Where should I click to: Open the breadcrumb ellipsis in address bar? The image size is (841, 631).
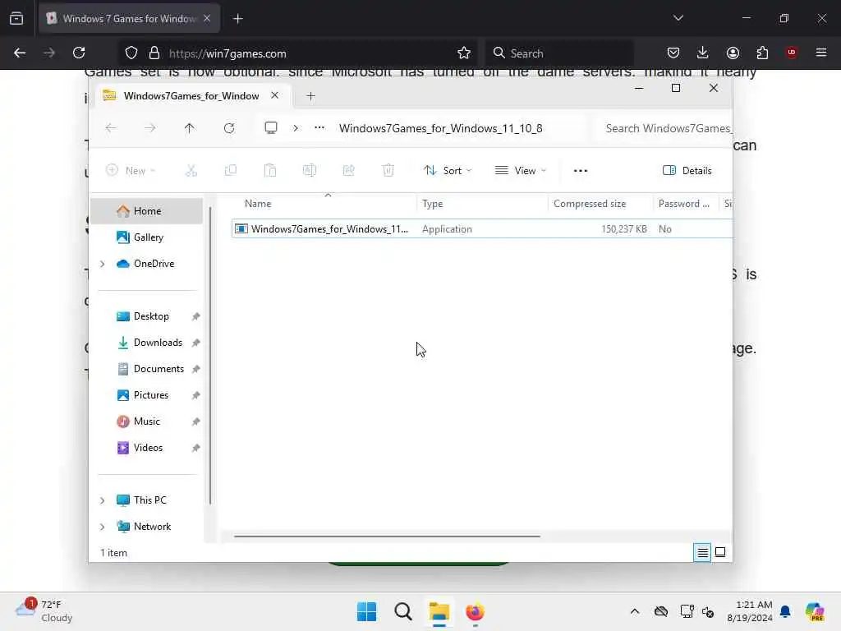(319, 127)
